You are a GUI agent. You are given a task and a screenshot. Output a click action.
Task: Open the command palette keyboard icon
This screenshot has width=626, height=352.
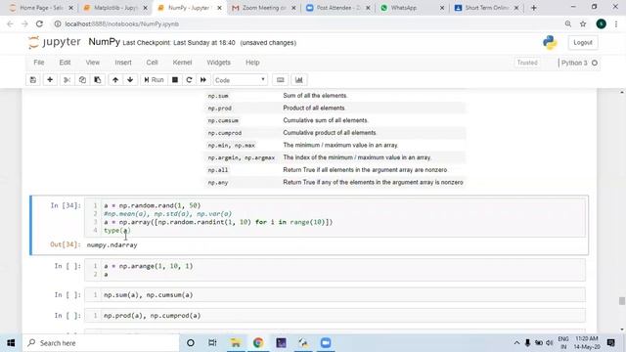tap(281, 80)
